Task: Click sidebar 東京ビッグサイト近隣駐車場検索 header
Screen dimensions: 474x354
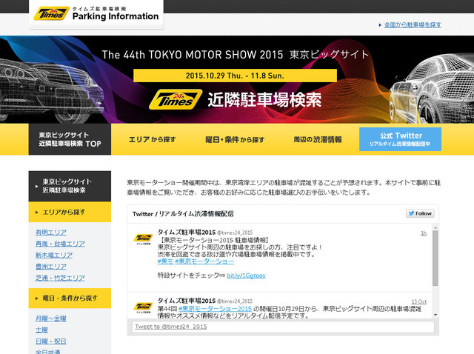Action: (x=70, y=186)
